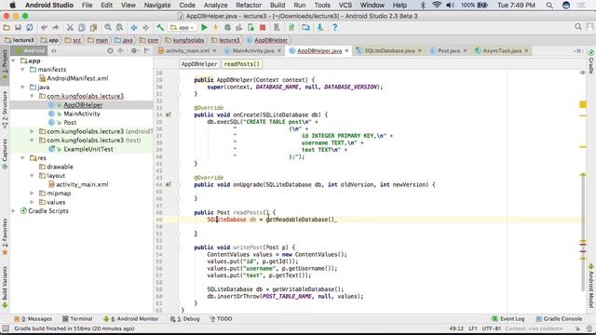The height and width of the screenshot is (335, 596).
Task: Click the Debug app bug icon
Action: pyautogui.click(x=227, y=27)
